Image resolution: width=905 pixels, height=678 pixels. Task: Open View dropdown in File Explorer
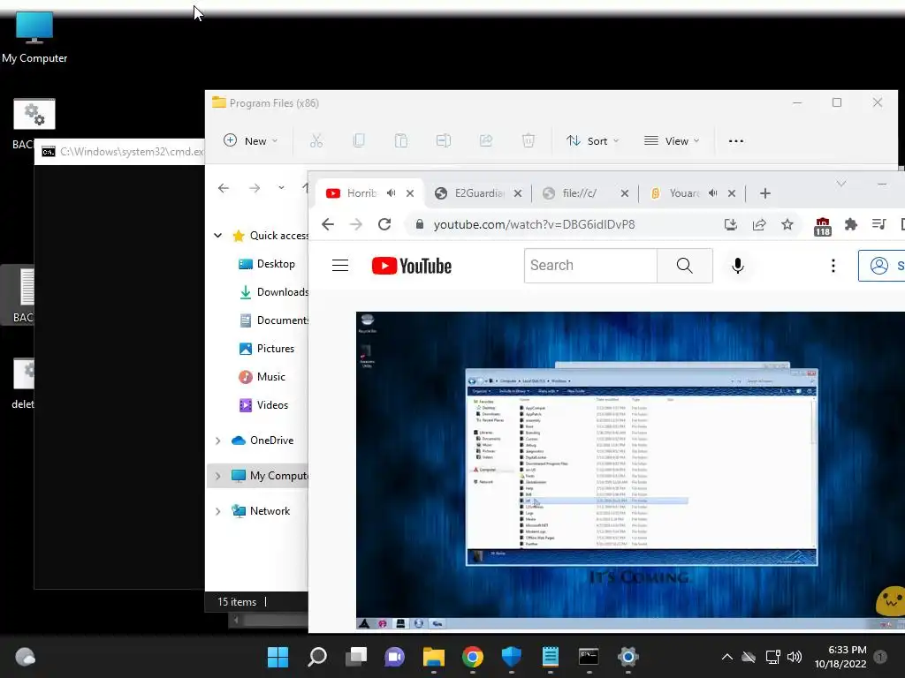tap(672, 140)
